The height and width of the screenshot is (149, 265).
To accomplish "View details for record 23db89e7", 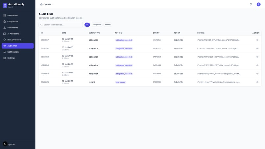I will click(x=257, y=40).
